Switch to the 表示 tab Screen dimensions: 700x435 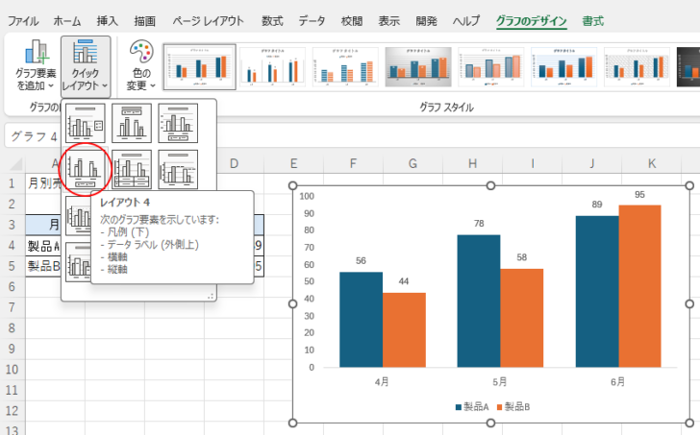point(388,21)
